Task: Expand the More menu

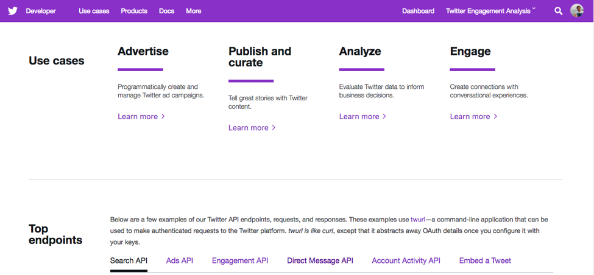Action: coord(193,11)
